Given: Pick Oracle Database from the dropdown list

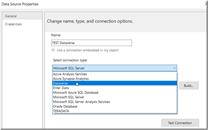Looking at the screenshot, I should [115, 106].
